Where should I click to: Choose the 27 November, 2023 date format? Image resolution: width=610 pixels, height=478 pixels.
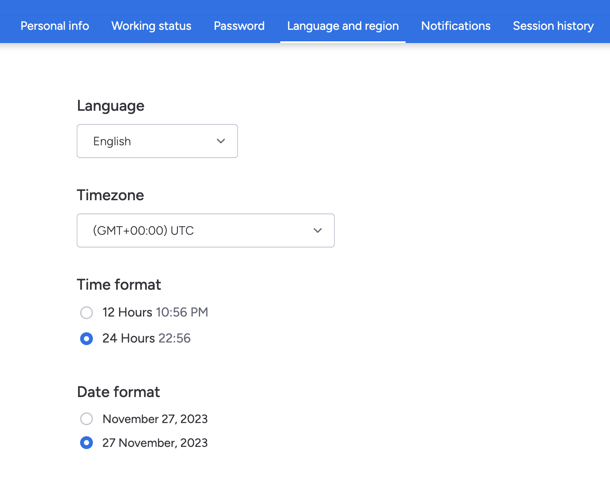(87, 443)
